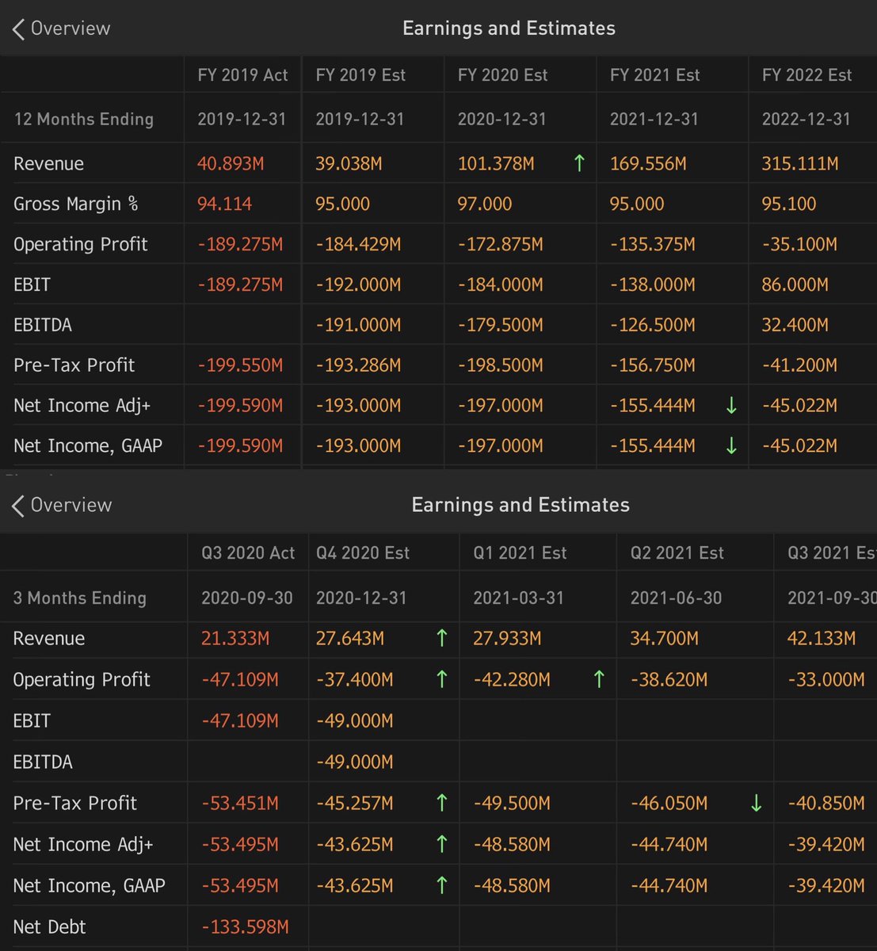Tap the up arrow beside FY 2020 revenue 101.378M

(579, 163)
